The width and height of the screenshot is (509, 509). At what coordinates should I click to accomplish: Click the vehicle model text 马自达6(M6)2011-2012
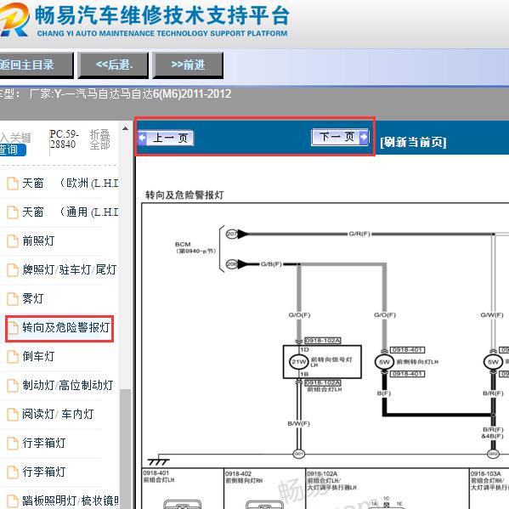(175, 93)
